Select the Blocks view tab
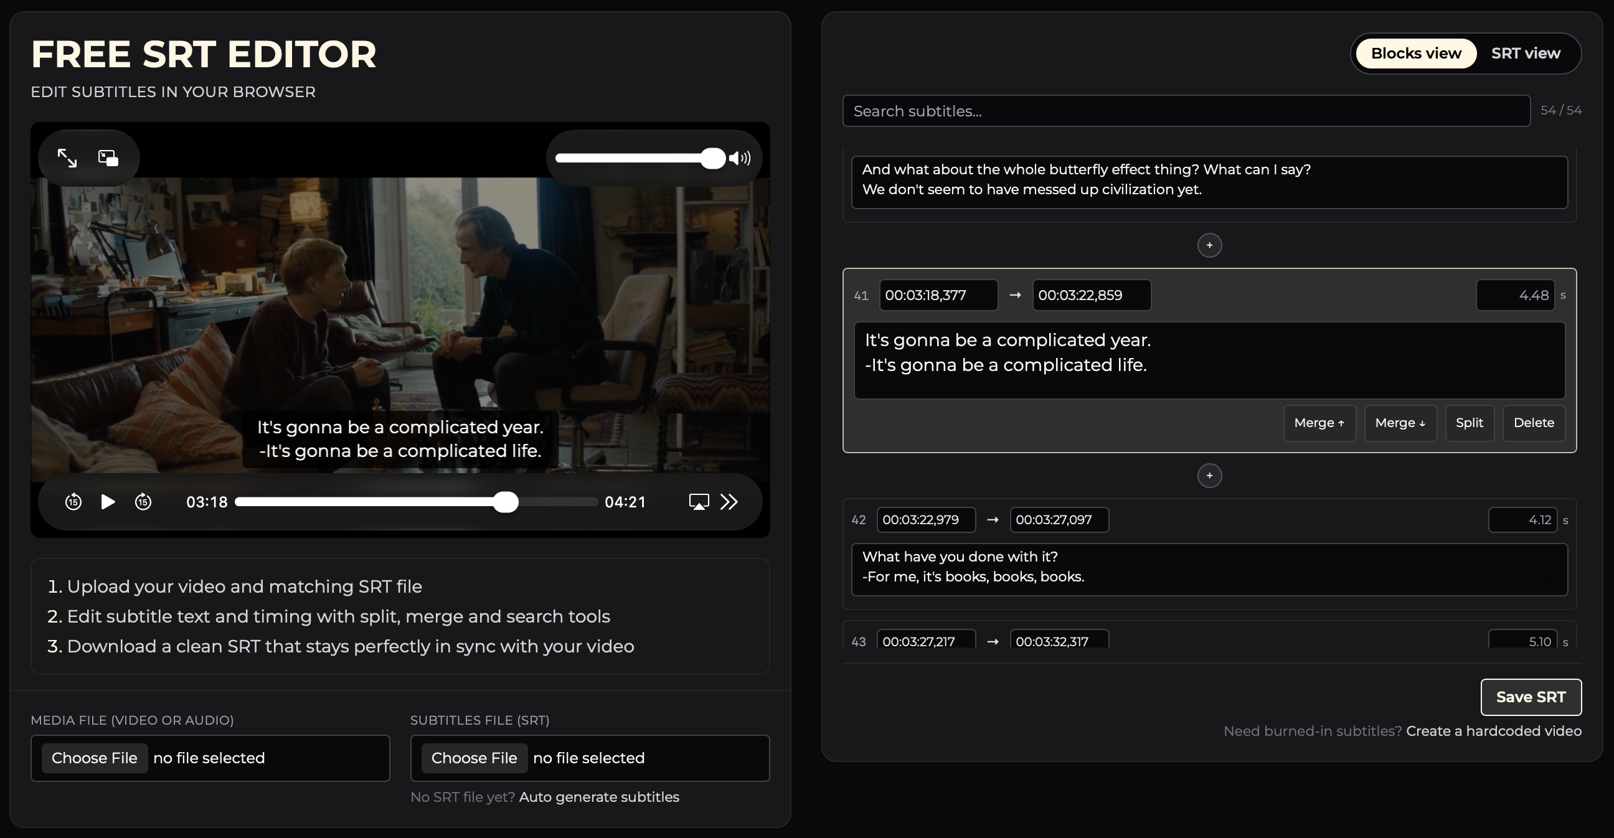This screenshot has height=838, width=1614. tap(1415, 54)
